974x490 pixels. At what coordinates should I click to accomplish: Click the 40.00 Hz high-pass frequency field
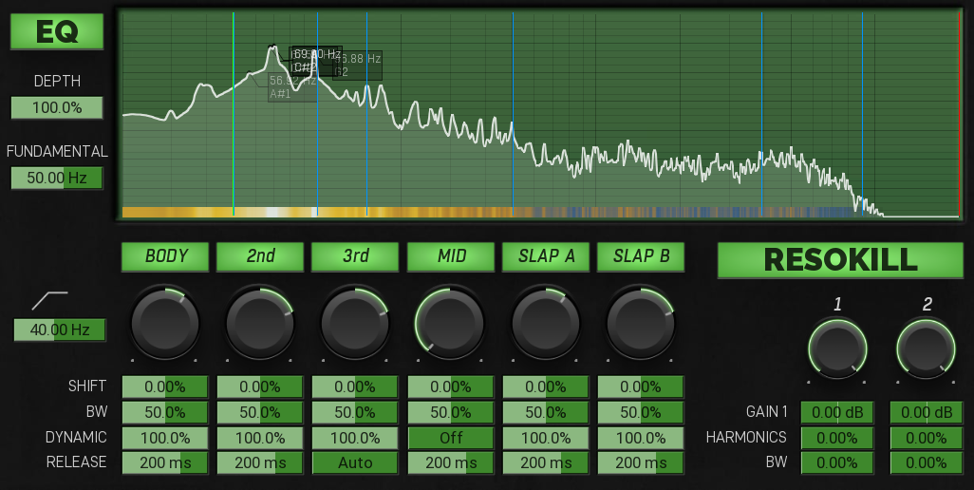(x=60, y=330)
